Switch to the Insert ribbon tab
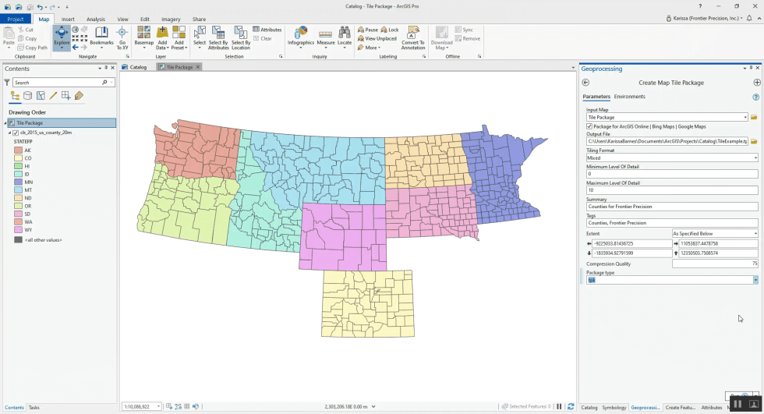The width and height of the screenshot is (764, 414). 68,19
